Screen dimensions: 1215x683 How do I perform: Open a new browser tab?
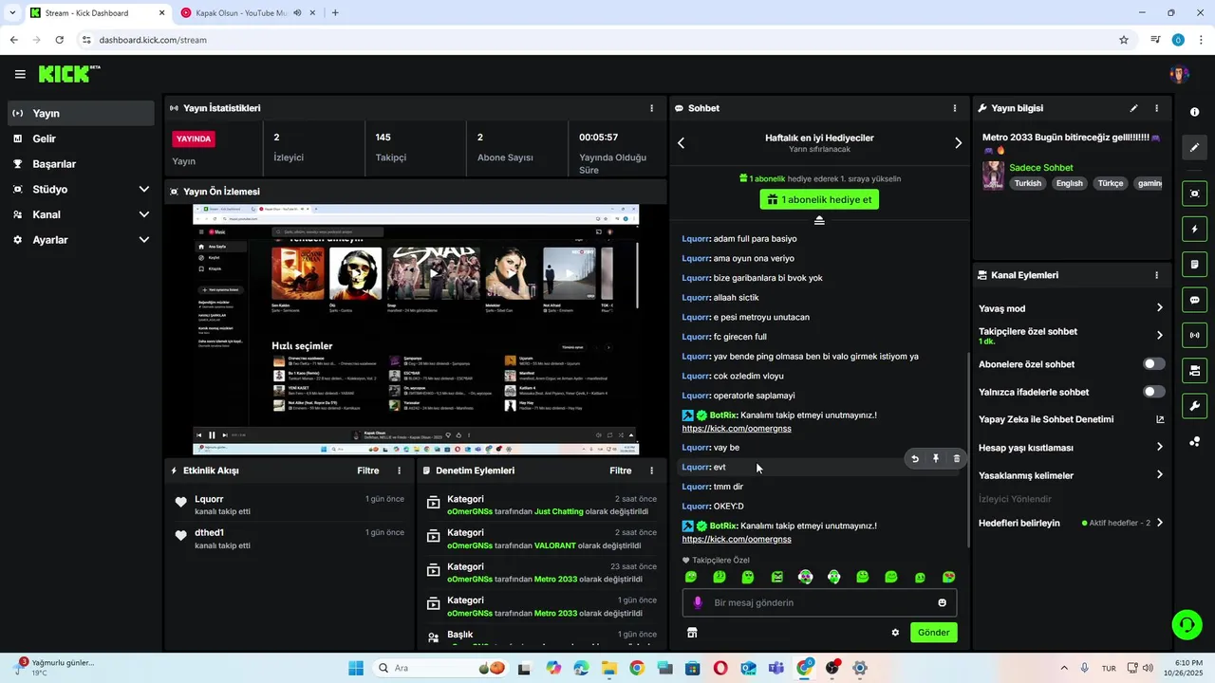click(335, 13)
